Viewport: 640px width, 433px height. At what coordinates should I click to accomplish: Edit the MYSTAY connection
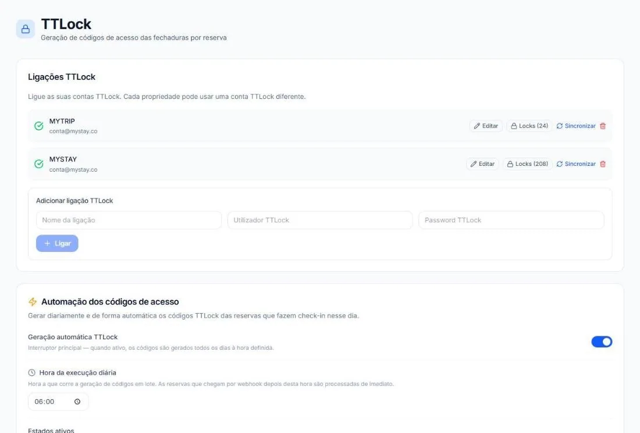tap(482, 164)
